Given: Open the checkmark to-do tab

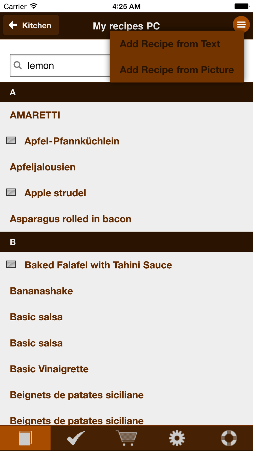Looking at the screenshot, I should (x=76, y=438).
